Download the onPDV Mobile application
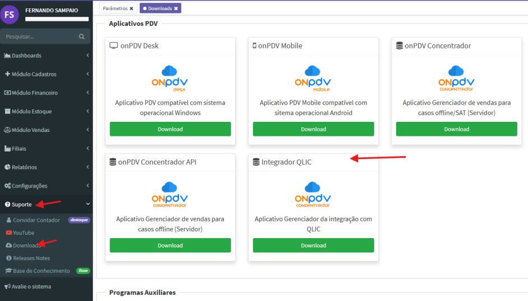Viewport: 528px width, 301px height. (x=314, y=129)
